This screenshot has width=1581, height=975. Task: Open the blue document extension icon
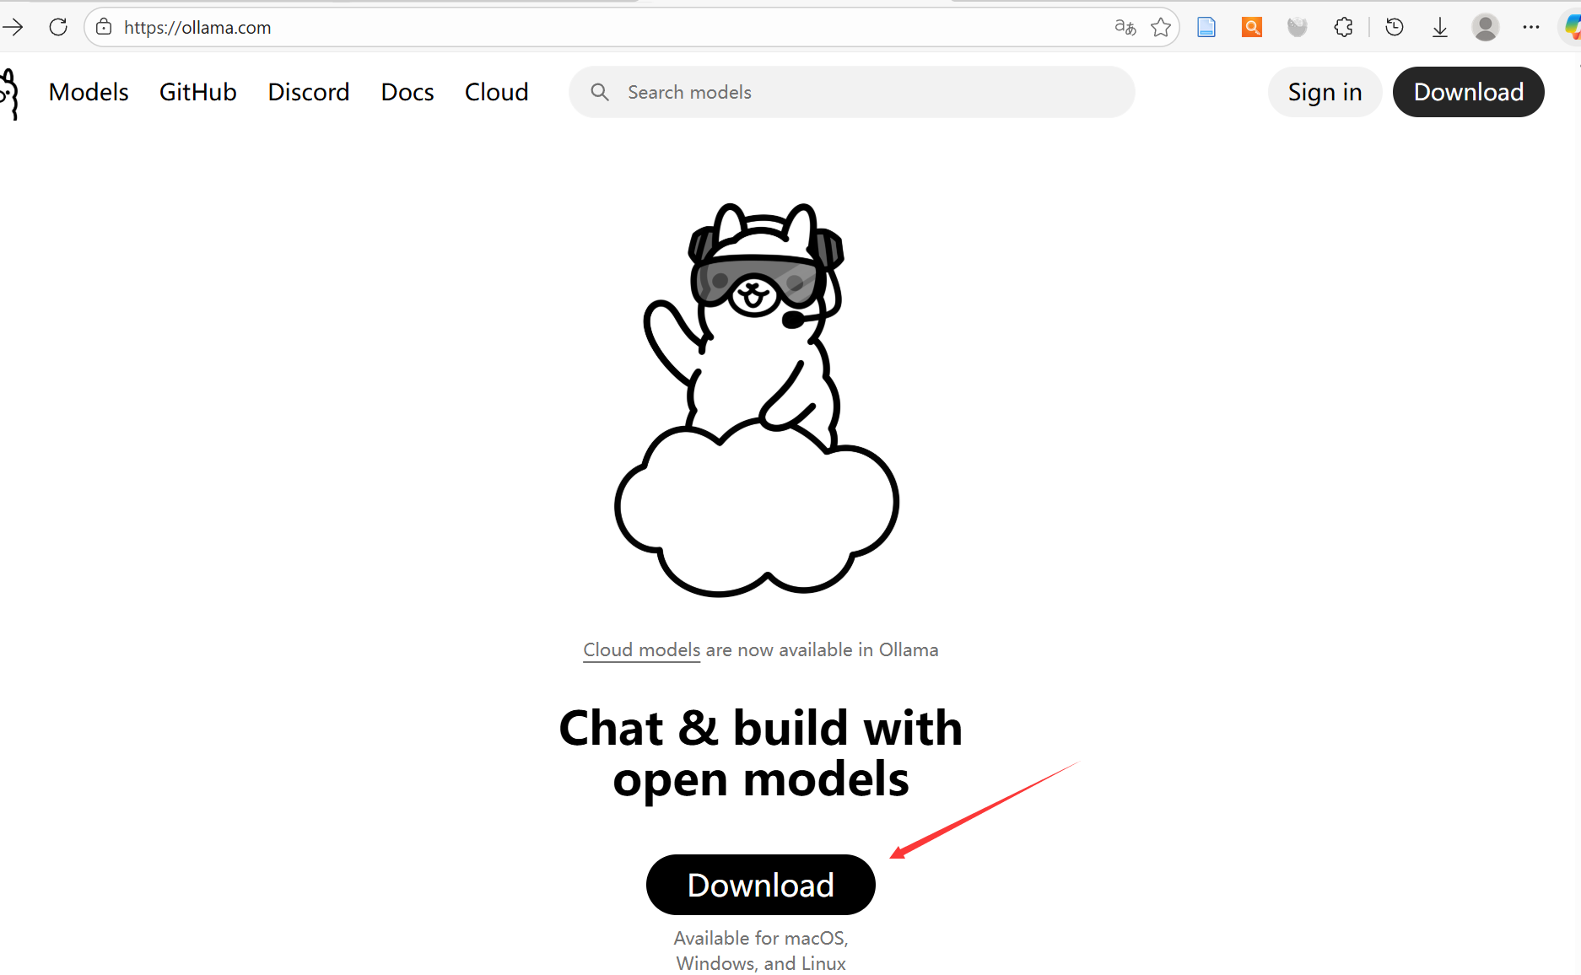click(x=1206, y=27)
